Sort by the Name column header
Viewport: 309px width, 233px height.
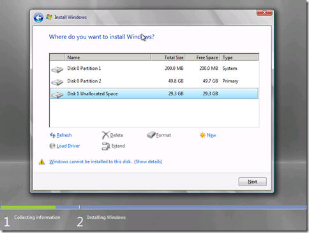107,58
